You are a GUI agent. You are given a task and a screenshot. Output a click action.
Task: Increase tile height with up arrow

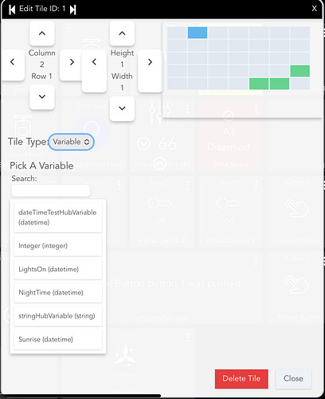[122, 34]
